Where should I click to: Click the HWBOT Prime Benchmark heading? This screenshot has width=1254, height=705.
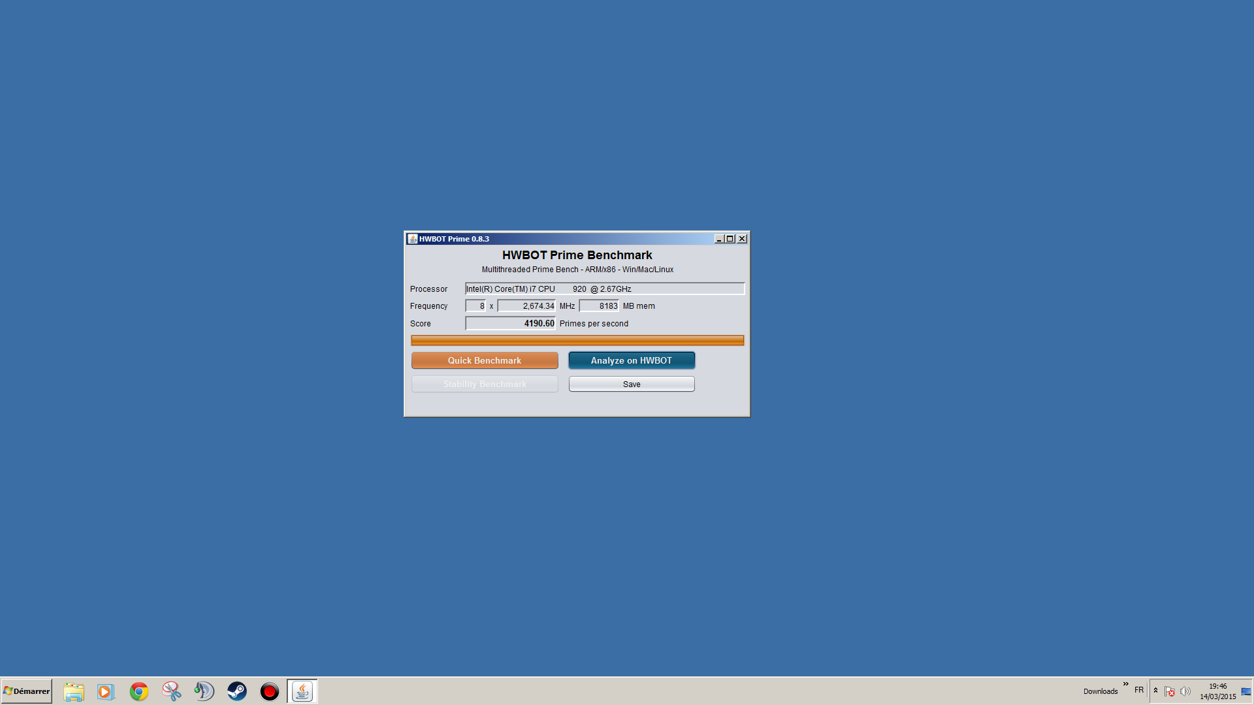pyautogui.click(x=577, y=255)
